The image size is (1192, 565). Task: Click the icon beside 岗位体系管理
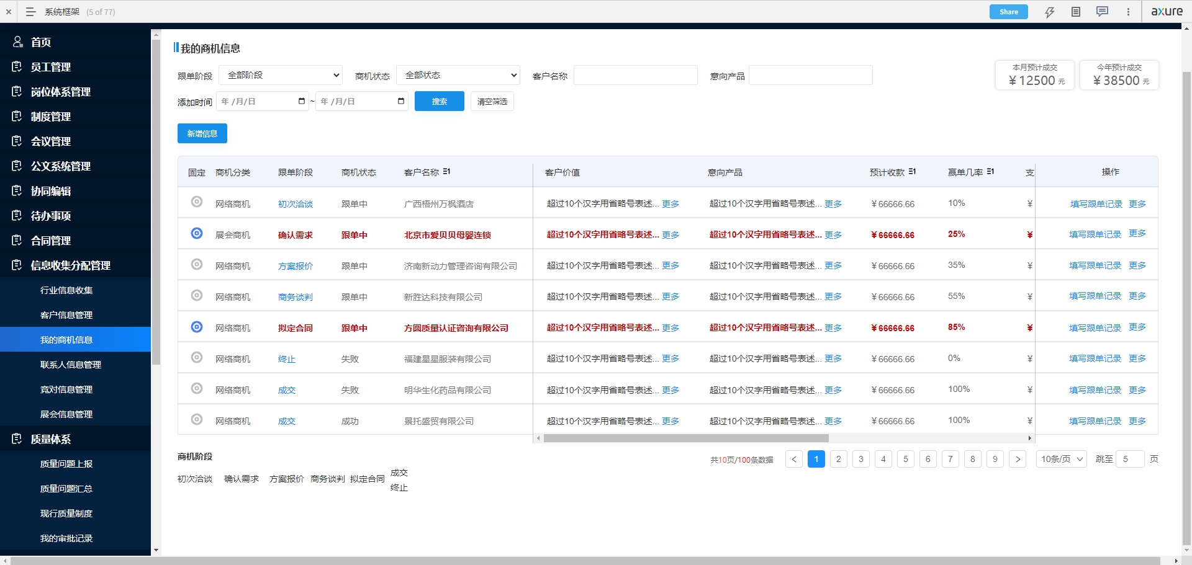[17, 91]
